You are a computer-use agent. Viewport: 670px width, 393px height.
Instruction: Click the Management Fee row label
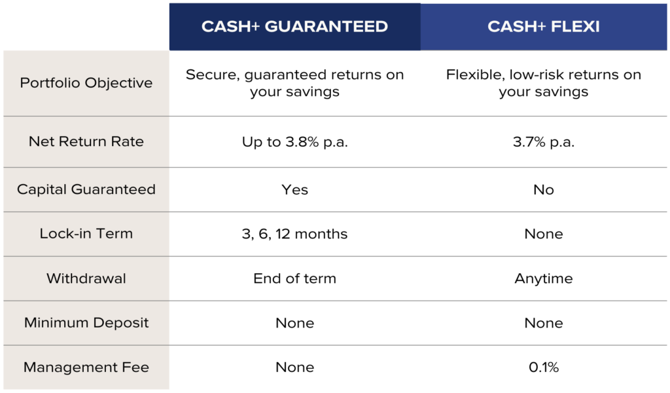[86, 367]
